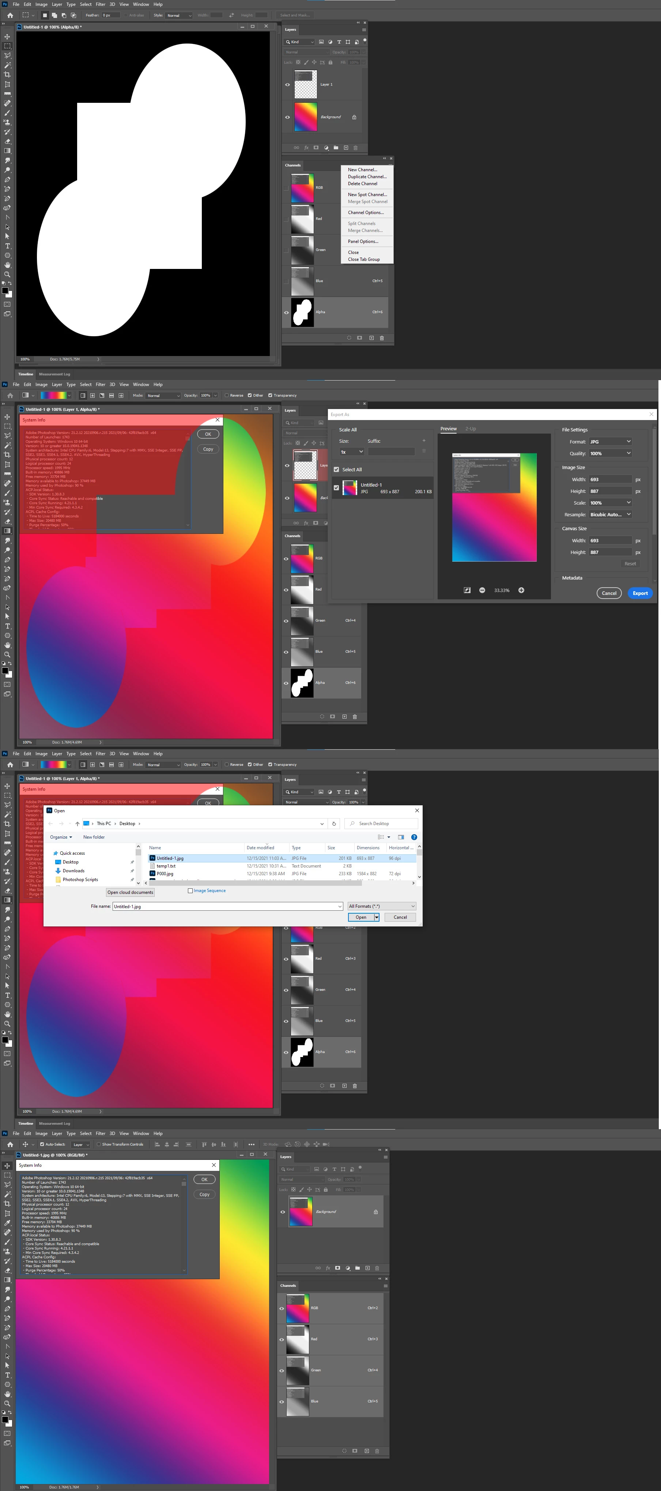Choose Add to selection icon in marquee options
The image size is (661, 1491).
54,15
